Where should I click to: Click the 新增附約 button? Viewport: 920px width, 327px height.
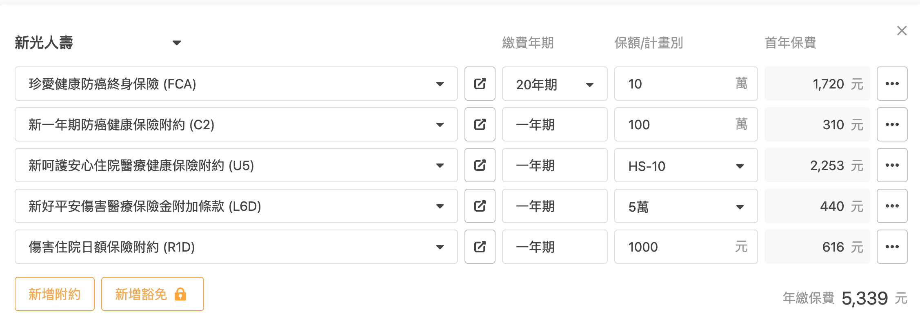click(55, 294)
